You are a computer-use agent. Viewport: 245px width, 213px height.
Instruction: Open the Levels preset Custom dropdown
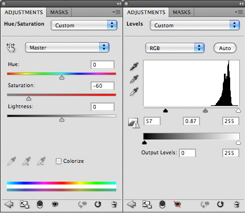click(195, 25)
